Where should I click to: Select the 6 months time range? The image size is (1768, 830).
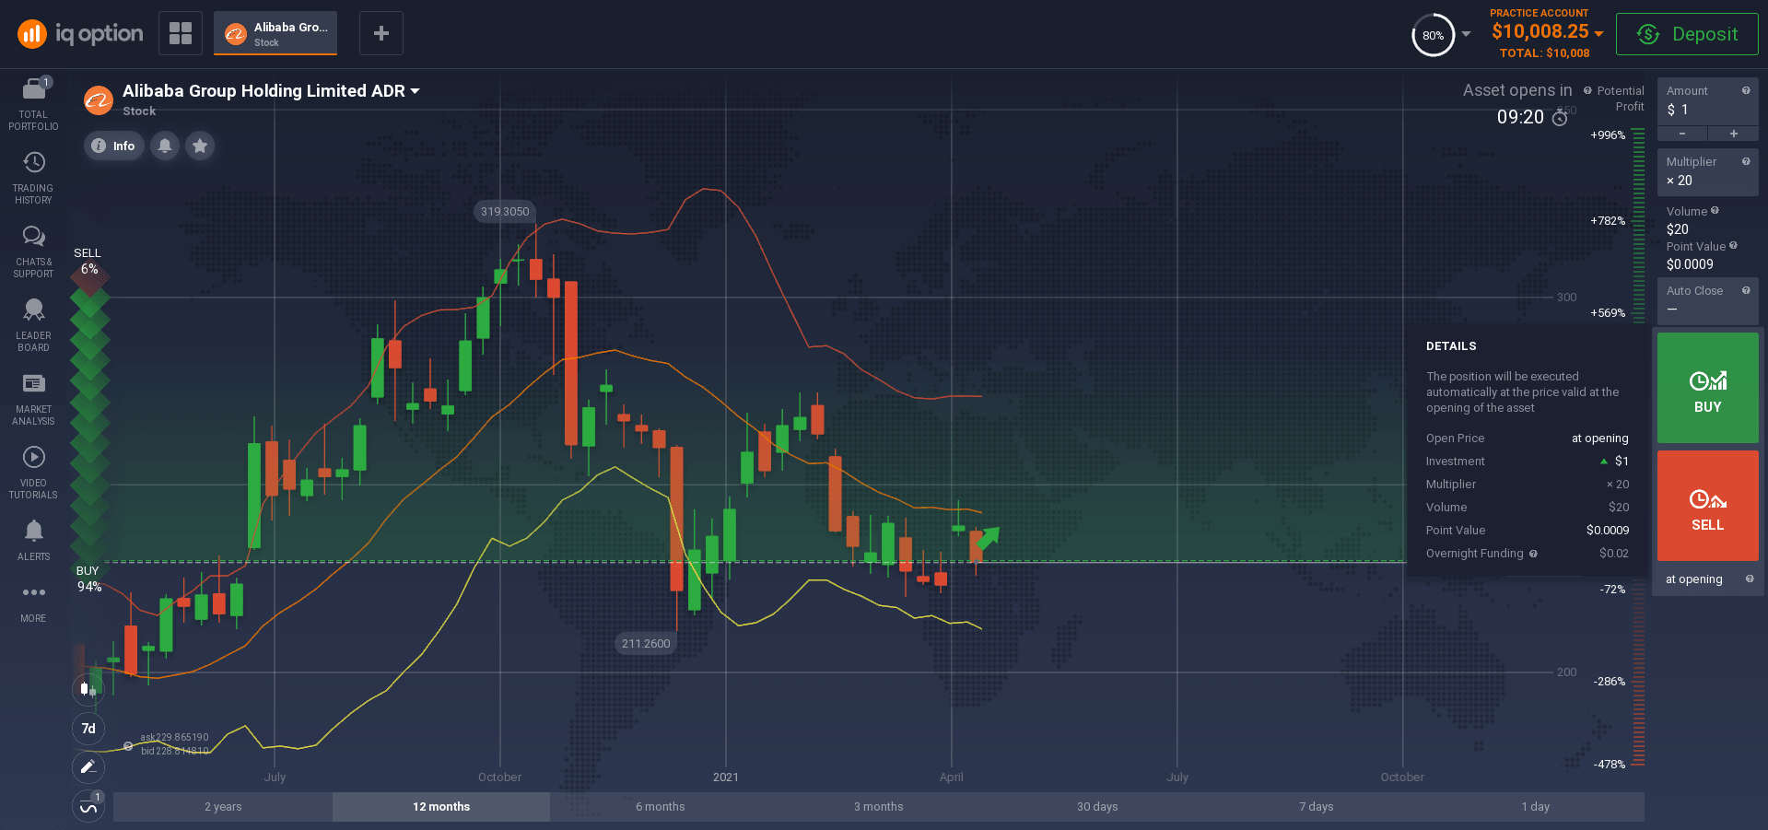point(660,807)
